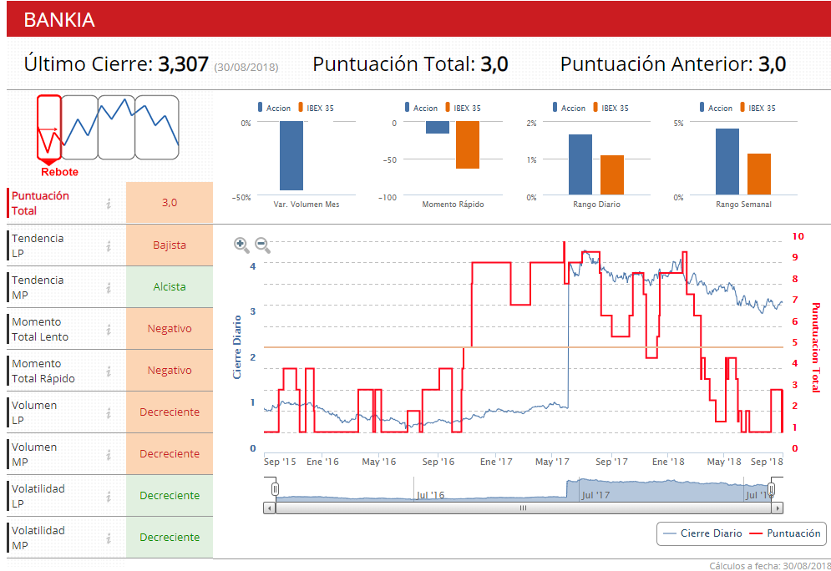Click the zoom in magnifier icon
This screenshot has height=571, width=831.
(x=241, y=245)
